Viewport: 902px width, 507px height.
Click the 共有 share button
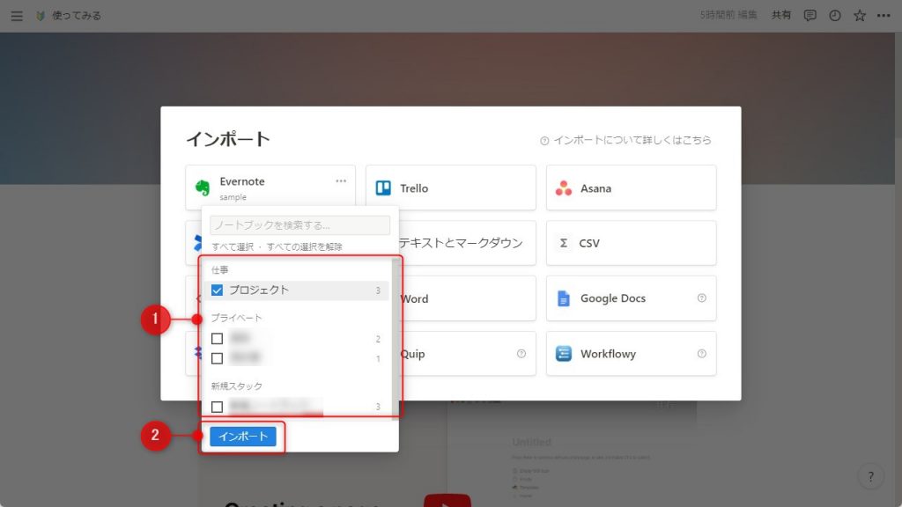(781, 16)
